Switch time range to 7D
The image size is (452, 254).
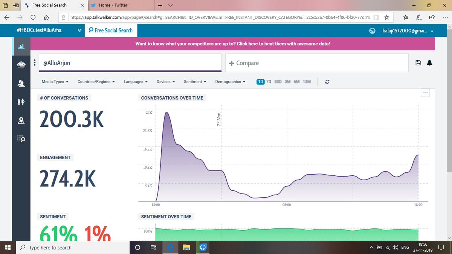coord(268,81)
